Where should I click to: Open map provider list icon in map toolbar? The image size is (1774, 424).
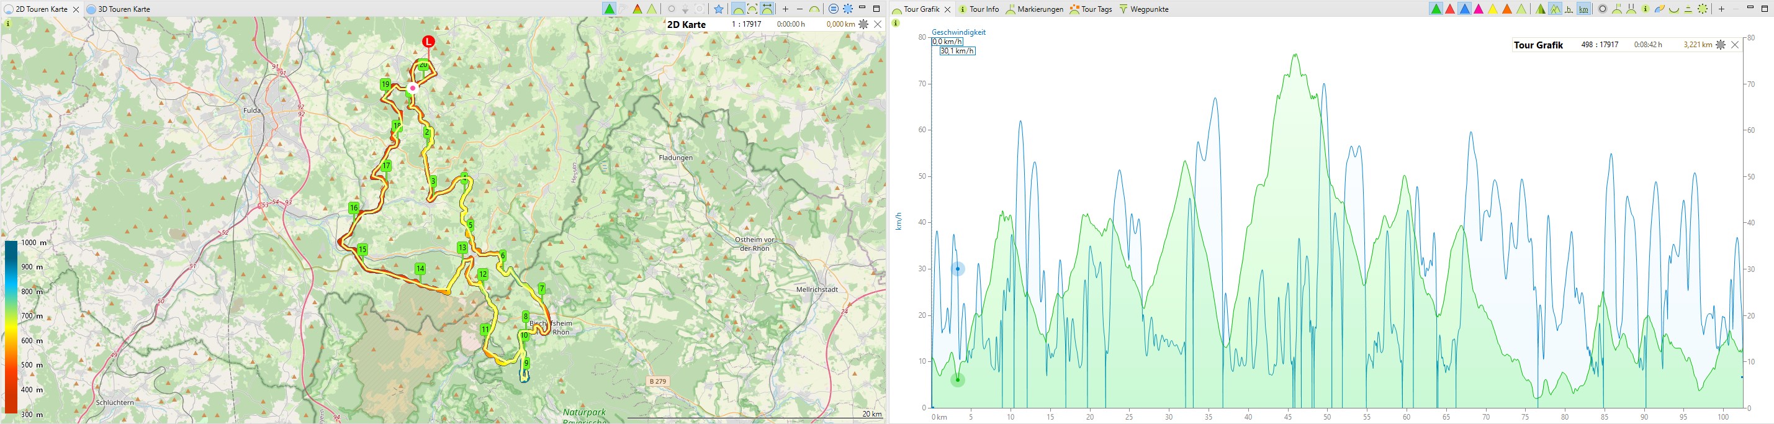tap(833, 9)
